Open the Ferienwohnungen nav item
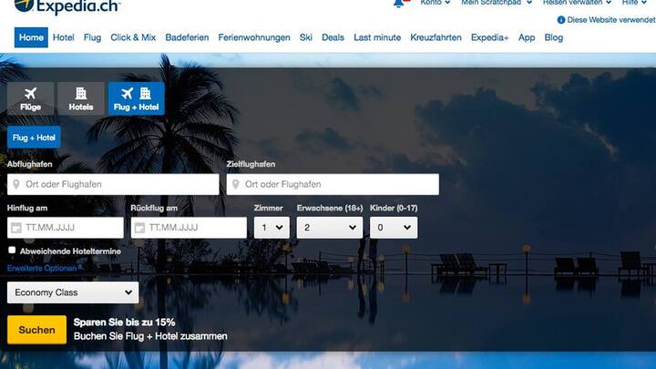The width and height of the screenshot is (656, 369). (x=254, y=37)
